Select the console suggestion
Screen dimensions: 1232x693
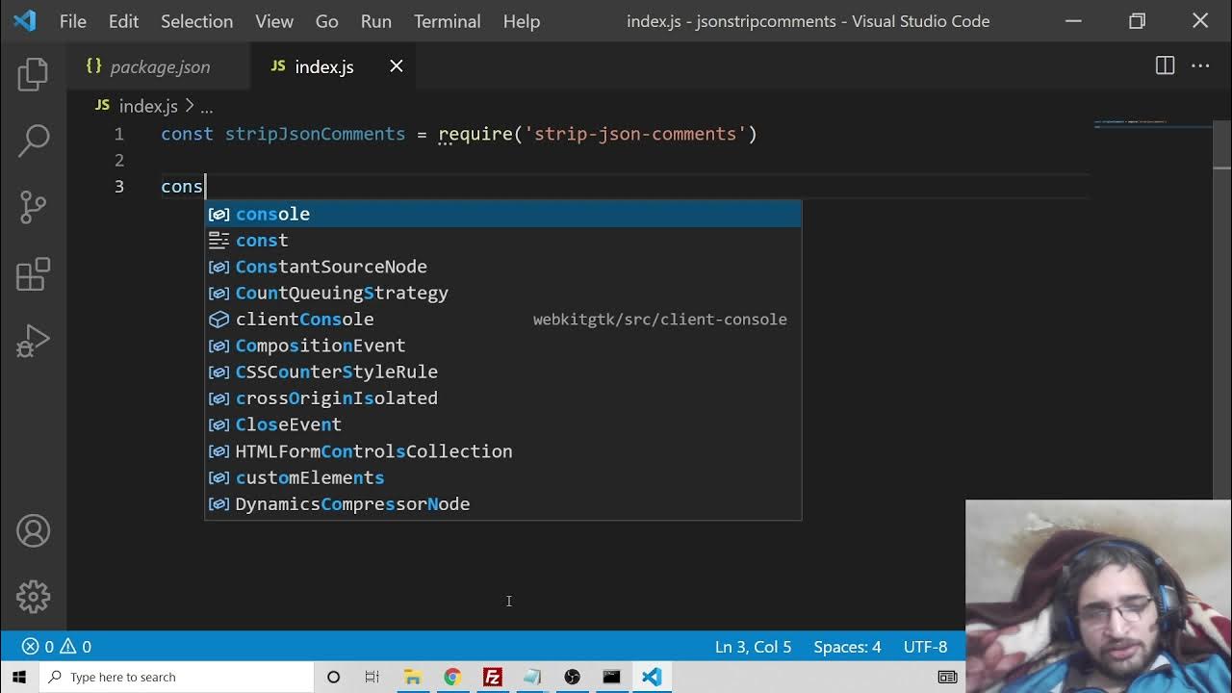click(272, 214)
